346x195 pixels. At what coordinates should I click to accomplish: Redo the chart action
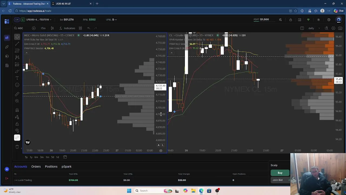pyautogui.click(x=95, y=28)
